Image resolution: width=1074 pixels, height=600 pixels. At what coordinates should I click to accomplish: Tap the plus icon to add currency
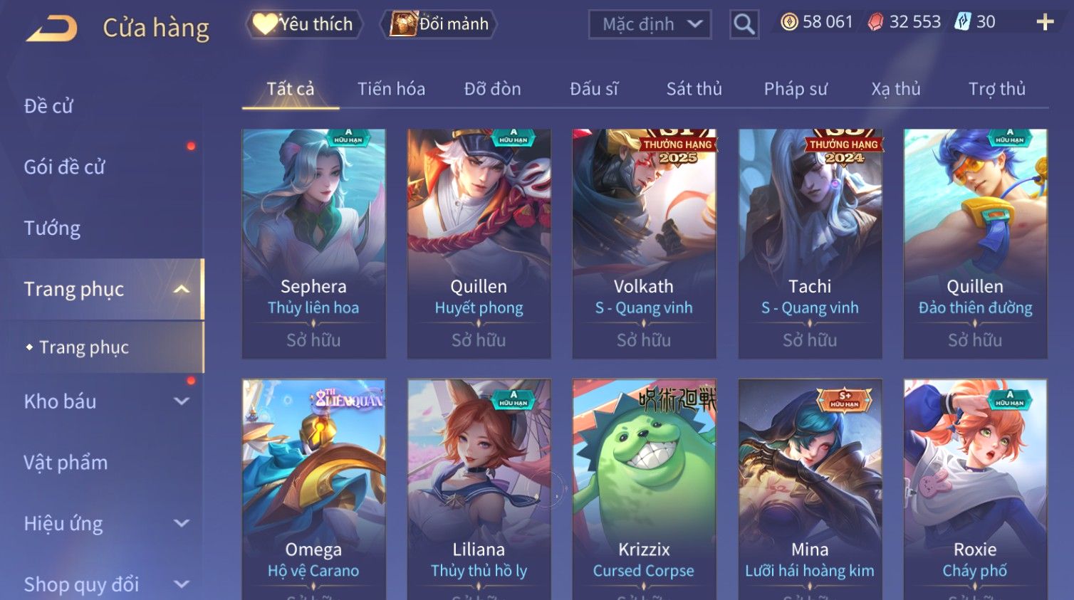coord(1045,22)
